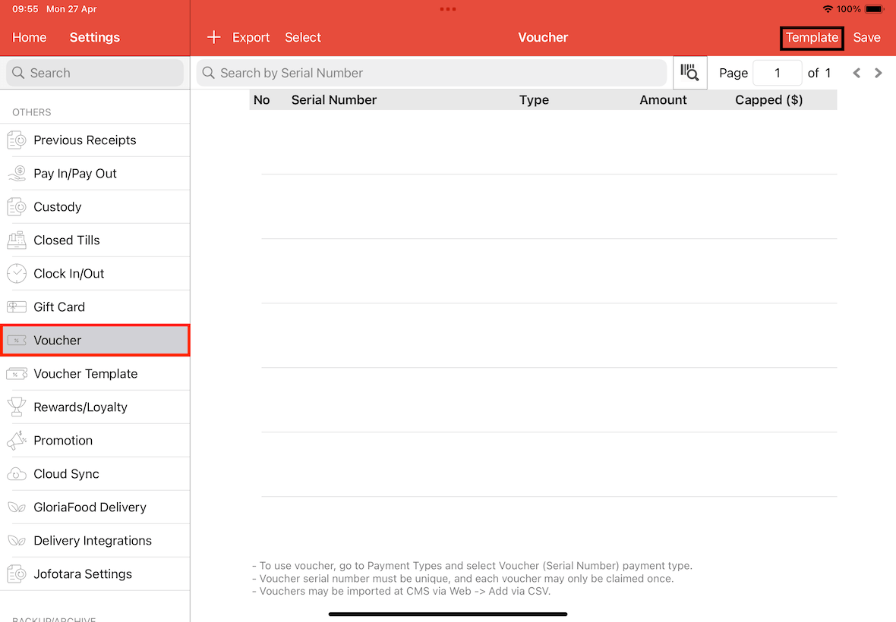The height and width of the screenshot is (622, 896).
Task: Open Settings header button
Action: 95,37
